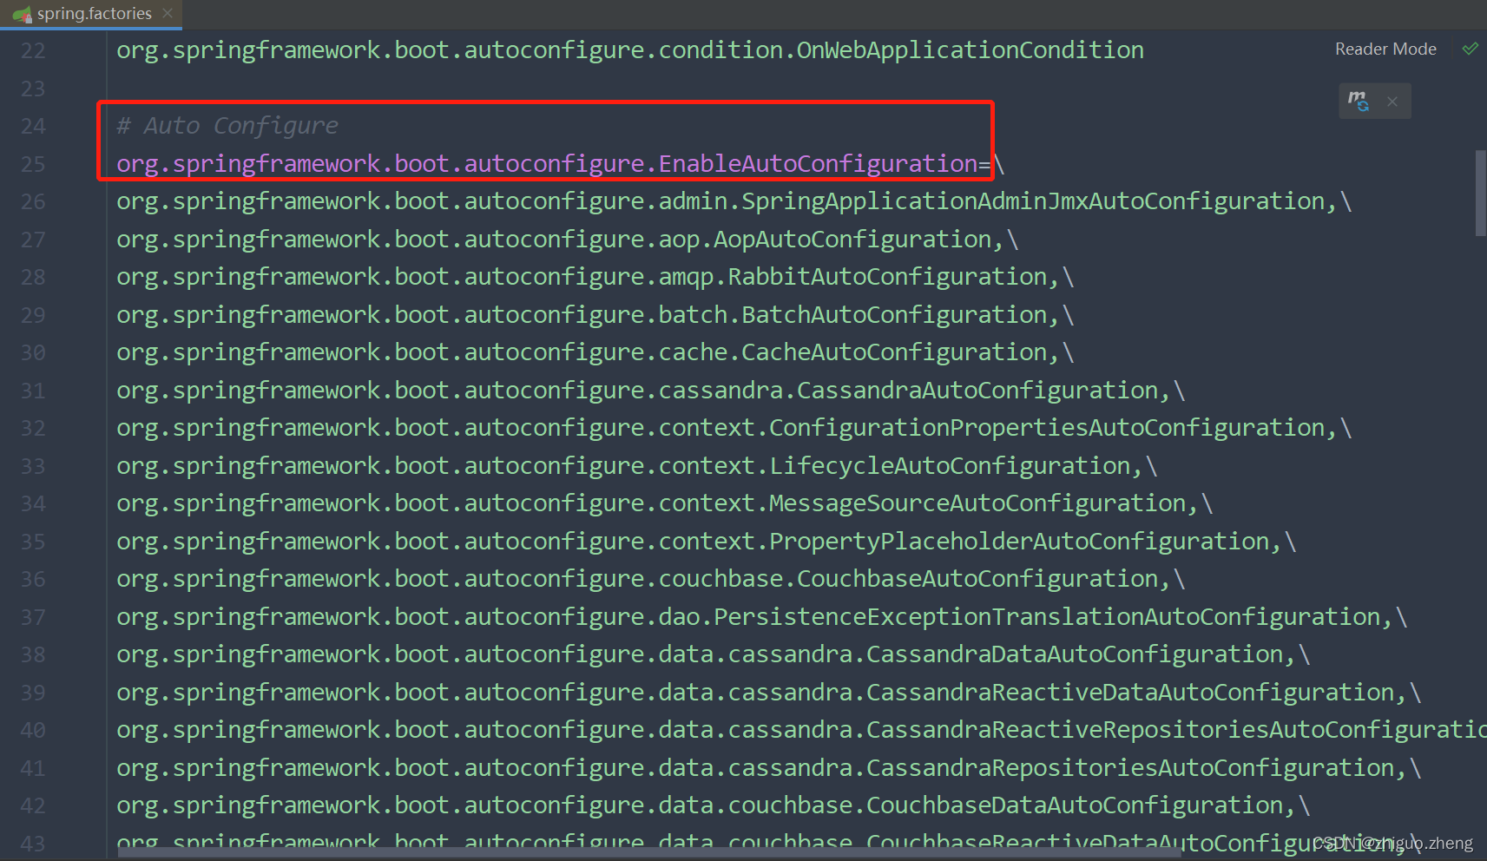The width and height of the screenshot is (1487, 861).
Task: Click the OnWebApplicationCondition line
Action: click(630, 50)
